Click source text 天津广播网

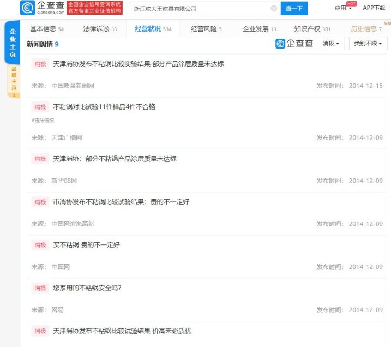(x=67, y=137)
